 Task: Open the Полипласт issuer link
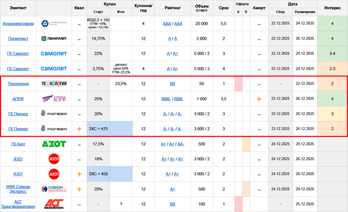(x=18, y=38)
